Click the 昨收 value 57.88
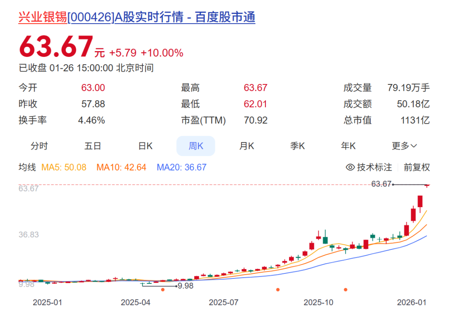 (93, 104)
